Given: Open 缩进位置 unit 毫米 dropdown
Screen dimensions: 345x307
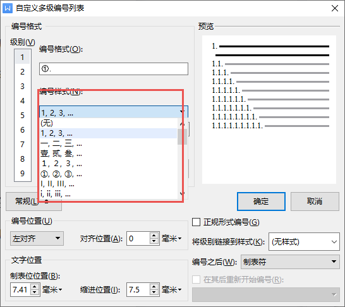Looking at the screenshot, I should tap(172, 289).
